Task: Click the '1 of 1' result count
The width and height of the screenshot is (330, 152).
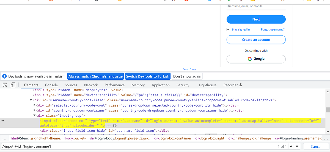Action: coord(282,147)
